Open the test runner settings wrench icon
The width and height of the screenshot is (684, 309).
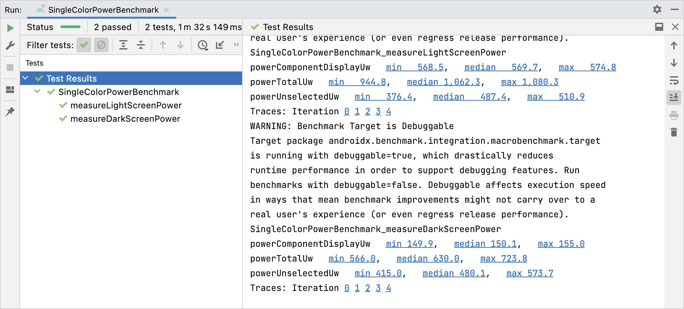click(x=11, y=45)
